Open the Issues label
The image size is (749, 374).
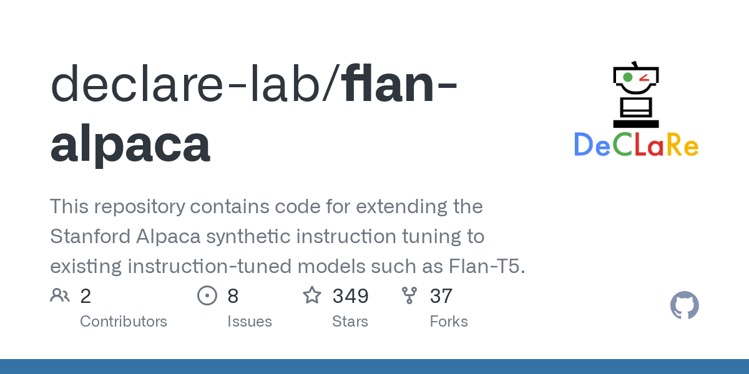(x=250, y=322)
